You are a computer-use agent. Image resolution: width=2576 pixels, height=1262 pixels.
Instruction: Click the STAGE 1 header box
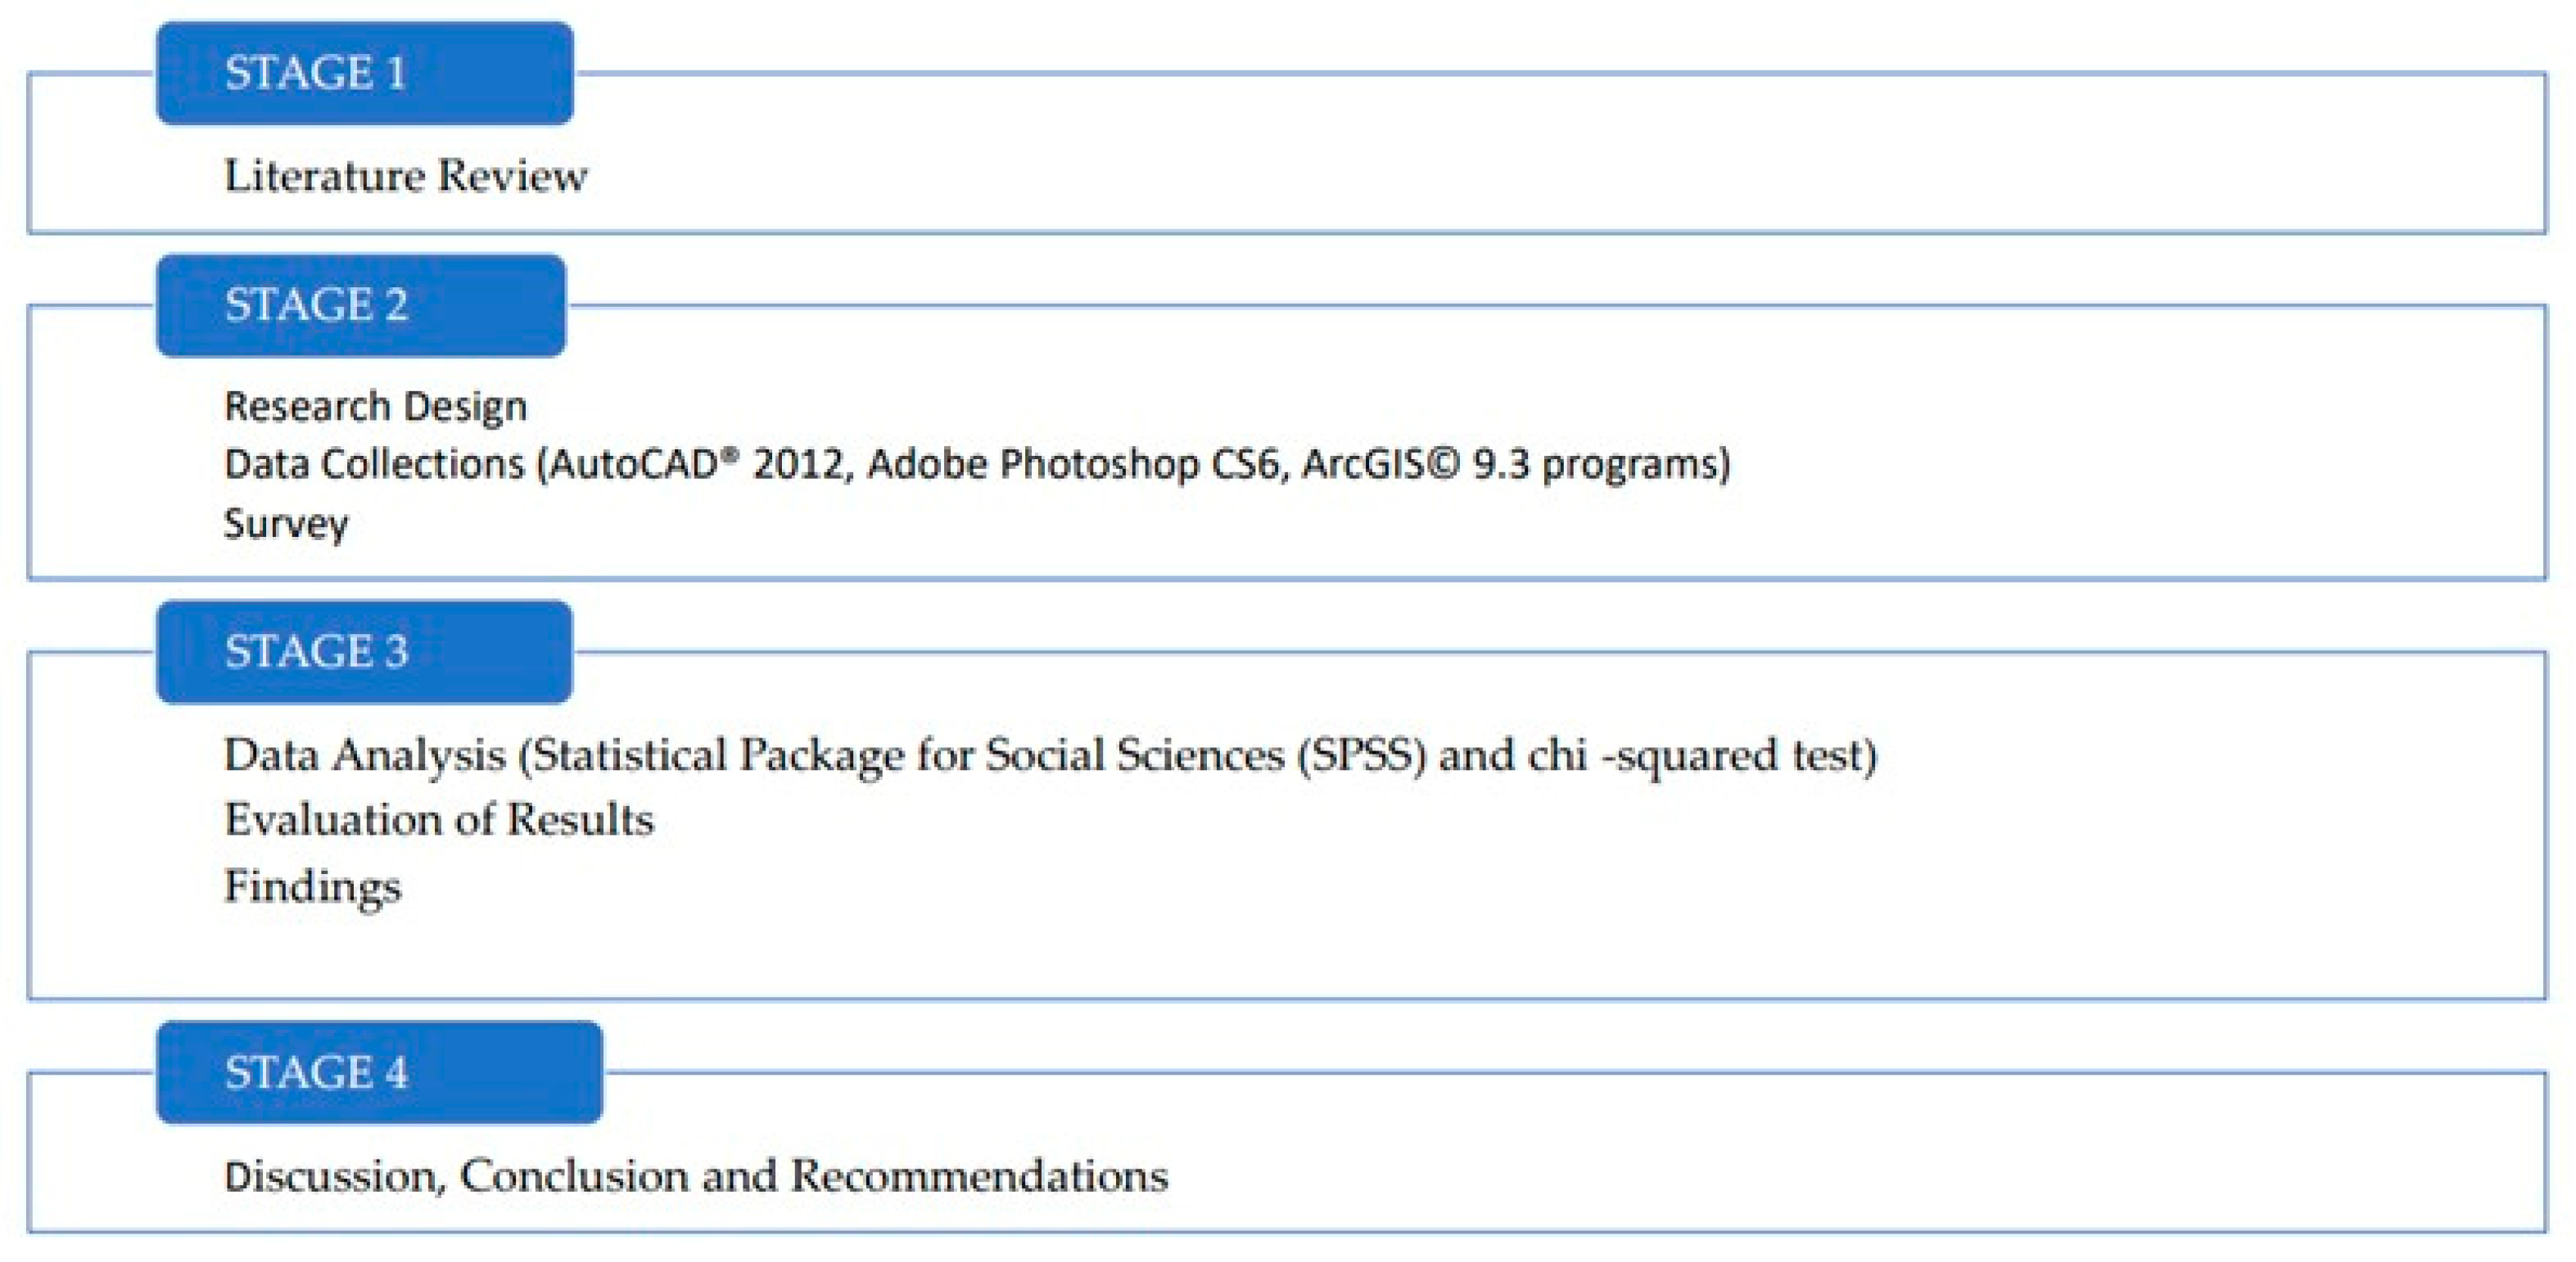pos(365,74)
